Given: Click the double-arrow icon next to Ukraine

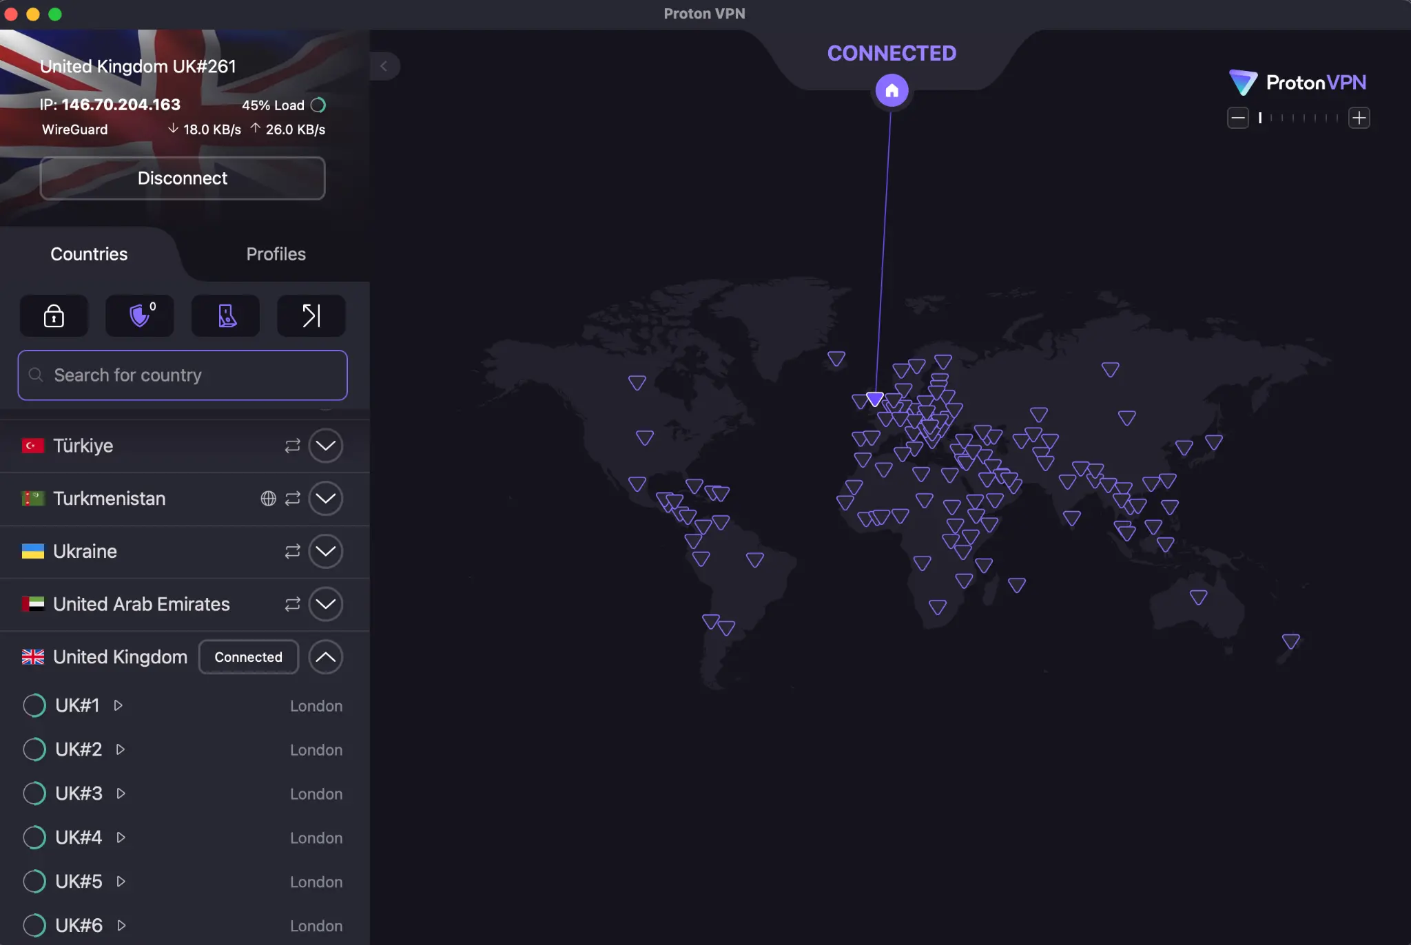Looking at the screenshot, I should point(292,551).
